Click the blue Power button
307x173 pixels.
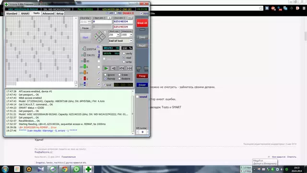pos(142,85)
